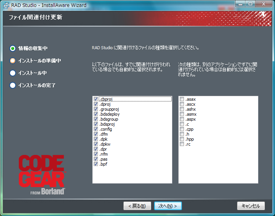Click the インストールの完了 step indicator
Screen dimensions: 275x216
[x=13, y=85]
